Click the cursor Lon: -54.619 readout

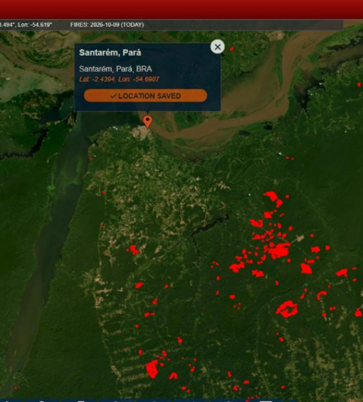click(34, 25)
